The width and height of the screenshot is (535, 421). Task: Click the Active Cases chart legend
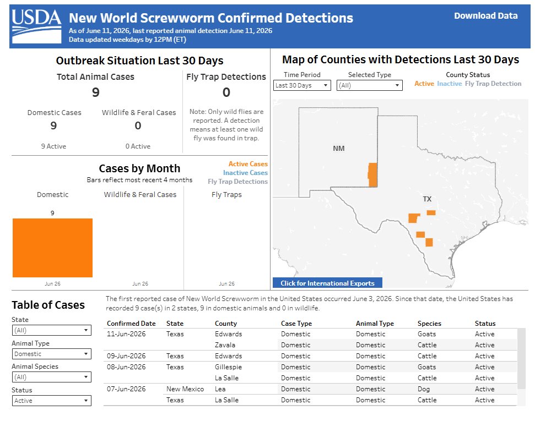248,164
